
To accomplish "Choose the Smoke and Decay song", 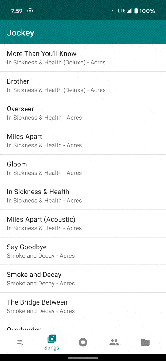I will (x=83, y=279).
